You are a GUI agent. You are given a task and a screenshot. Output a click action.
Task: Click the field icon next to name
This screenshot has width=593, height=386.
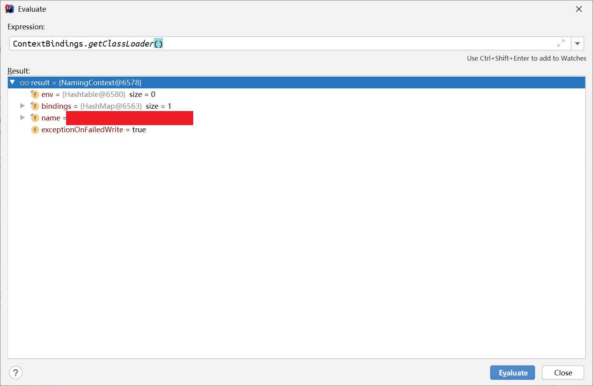(x=35, y=118)
